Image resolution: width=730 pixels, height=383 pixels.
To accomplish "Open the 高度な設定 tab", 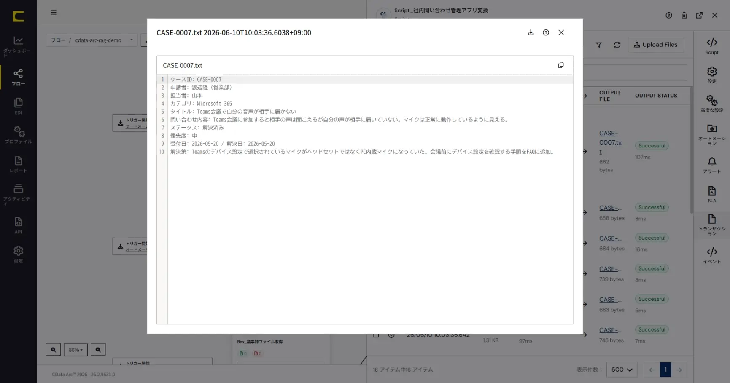I will click(712, 104).
